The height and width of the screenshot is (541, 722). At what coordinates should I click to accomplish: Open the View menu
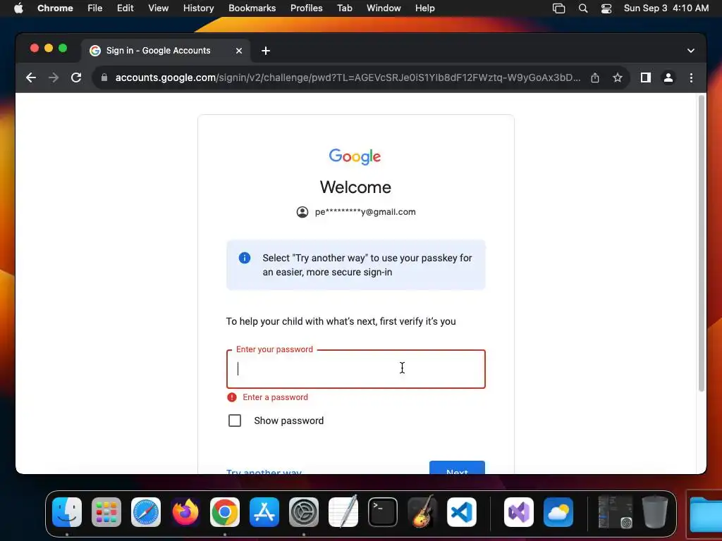[x=158, y=8]
